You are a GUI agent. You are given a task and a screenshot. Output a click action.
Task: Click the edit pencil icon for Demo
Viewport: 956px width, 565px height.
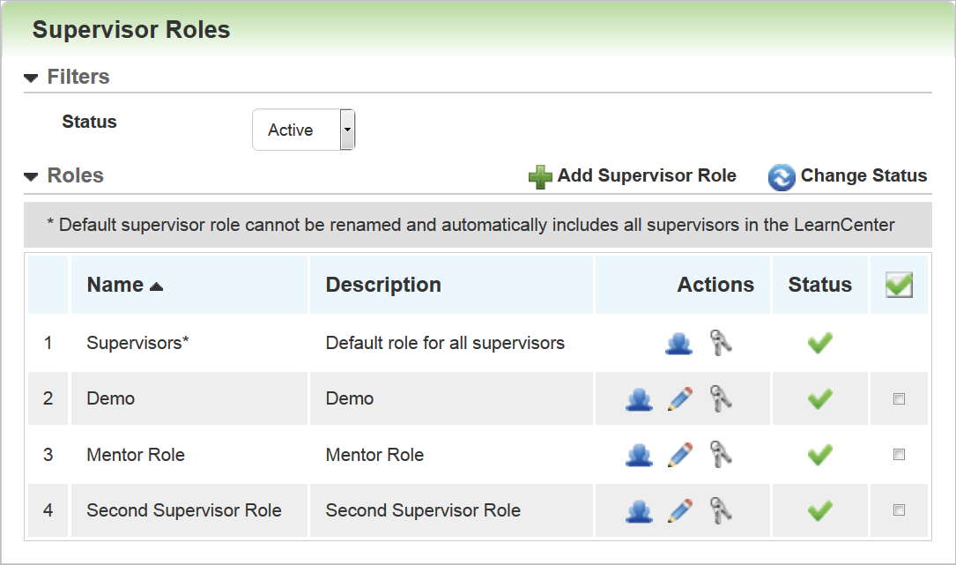679,399
